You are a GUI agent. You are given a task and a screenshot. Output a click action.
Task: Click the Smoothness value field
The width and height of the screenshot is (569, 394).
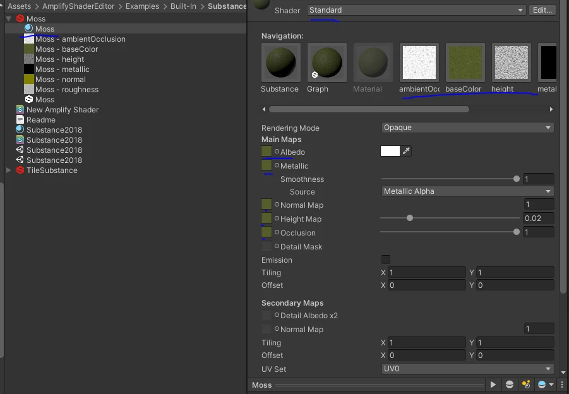click(x=539, y=179)
